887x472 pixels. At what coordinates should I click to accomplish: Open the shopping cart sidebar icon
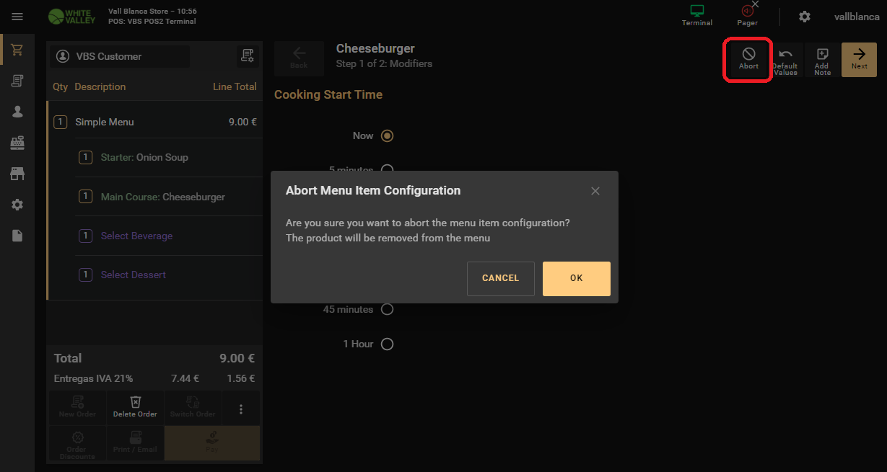pos(17,50)
